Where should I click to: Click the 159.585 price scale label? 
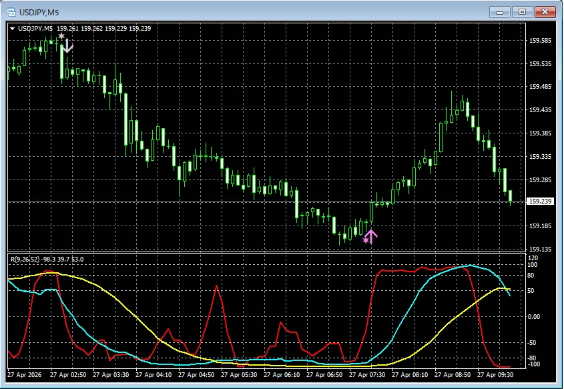click(539, 41)
